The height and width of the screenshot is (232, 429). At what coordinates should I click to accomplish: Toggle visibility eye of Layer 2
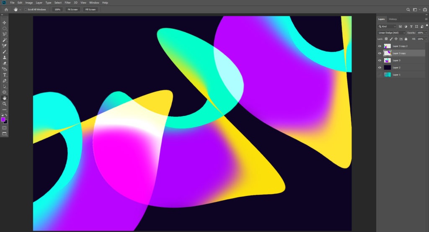click(380, 67)
